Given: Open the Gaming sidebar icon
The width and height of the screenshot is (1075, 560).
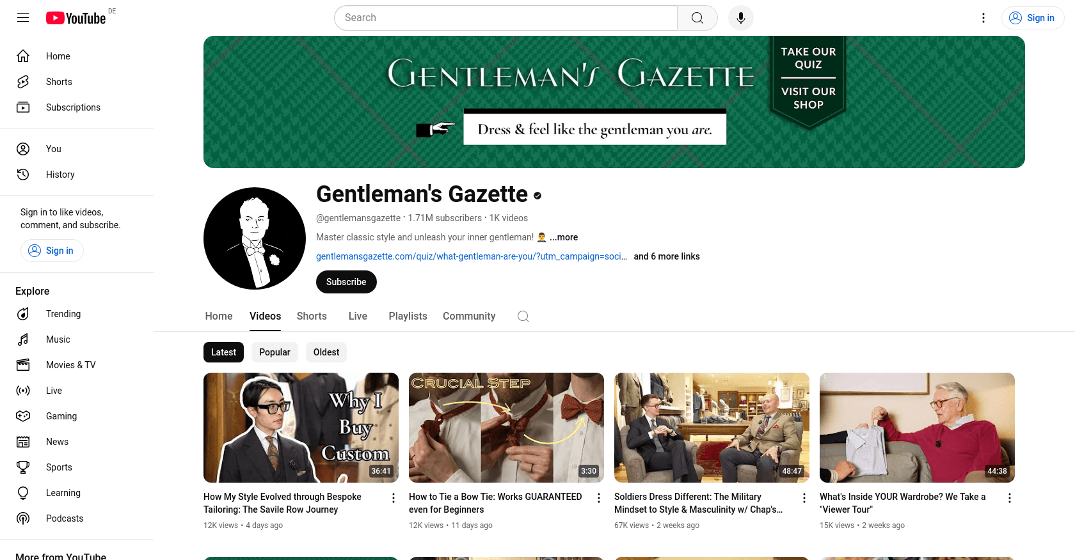Looking at the screenshot, I should (x=23, y=416).
